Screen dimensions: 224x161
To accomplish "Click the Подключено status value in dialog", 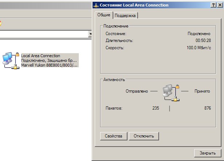I will pyautogui.click(x=199, y=34).
